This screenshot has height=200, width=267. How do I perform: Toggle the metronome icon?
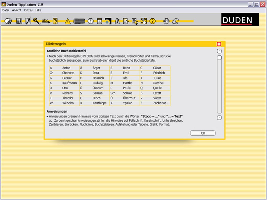click(117, 21)
